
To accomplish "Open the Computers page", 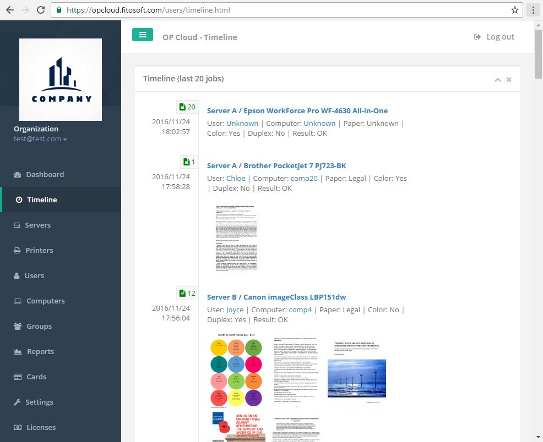I will point(61,301).
